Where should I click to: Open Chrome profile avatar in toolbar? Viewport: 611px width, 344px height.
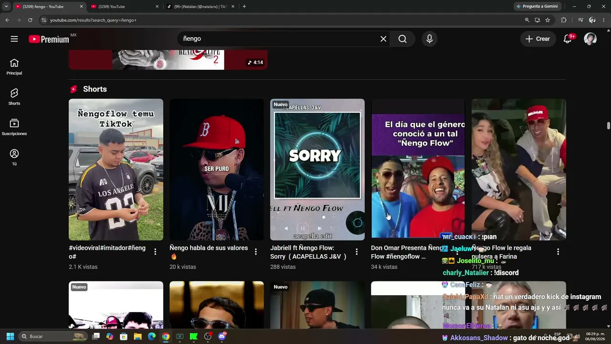tap(592, 20)
